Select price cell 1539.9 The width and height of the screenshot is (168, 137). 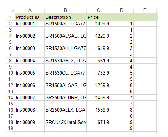[x=98, y=110]
